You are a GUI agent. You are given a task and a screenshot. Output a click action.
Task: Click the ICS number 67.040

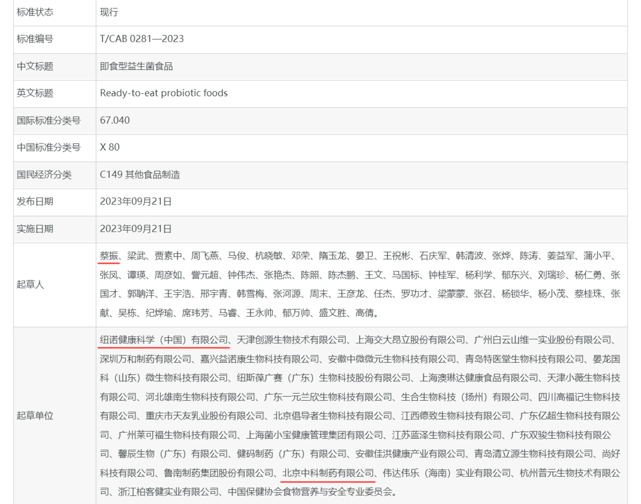(115, 120)
